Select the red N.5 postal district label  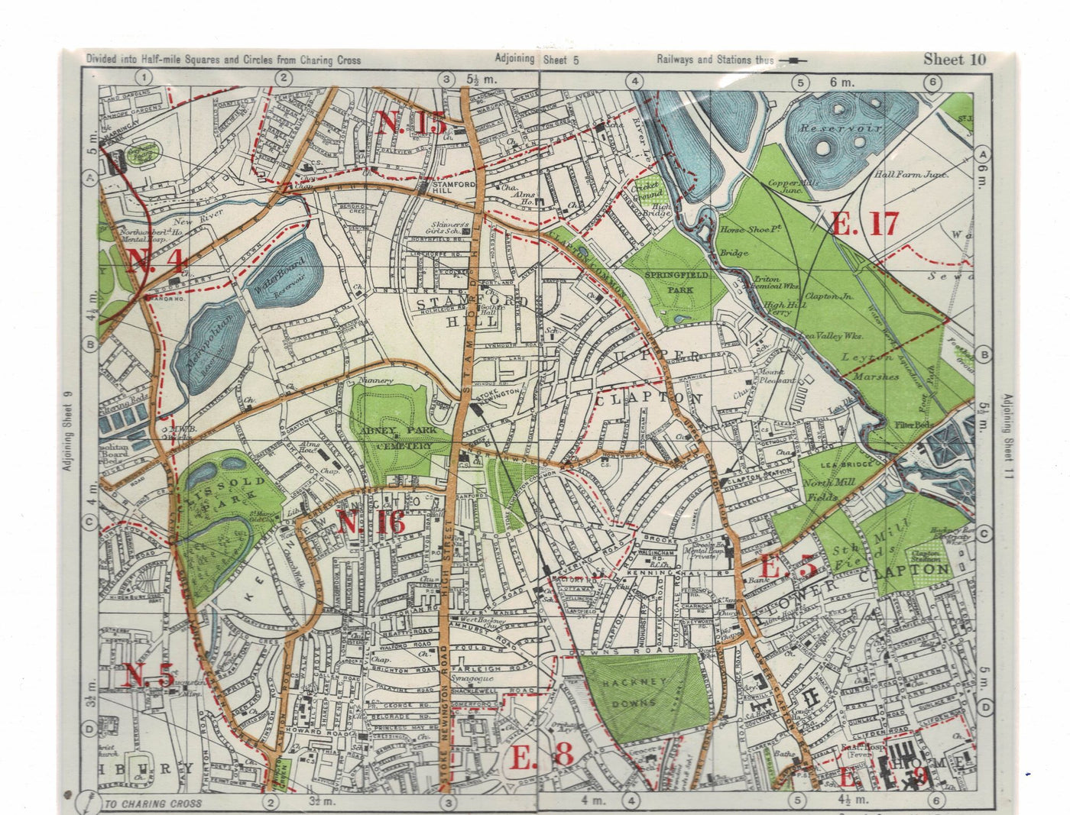(x=149, y=676)
